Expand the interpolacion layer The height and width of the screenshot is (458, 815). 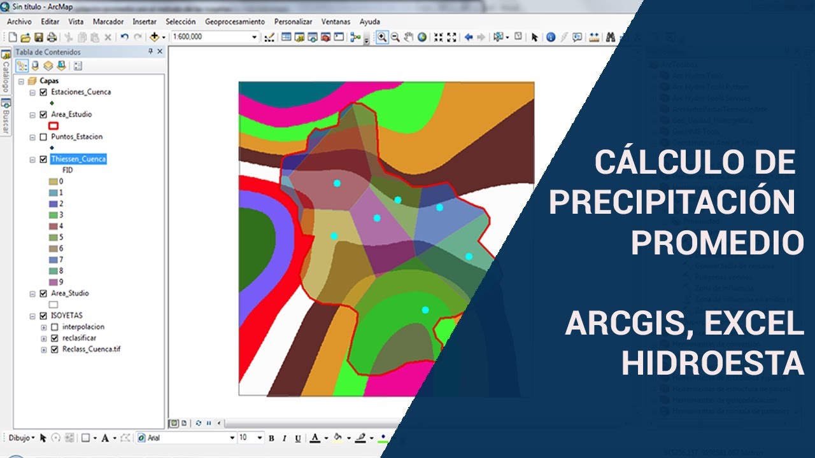44,327
